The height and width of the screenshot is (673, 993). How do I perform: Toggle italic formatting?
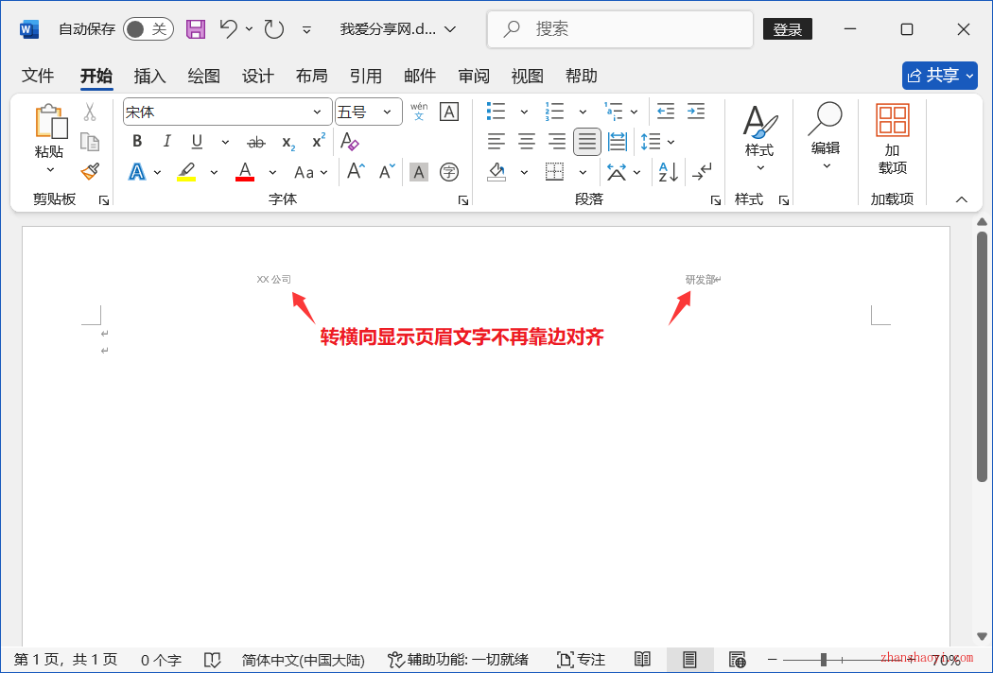coord(166,141)
